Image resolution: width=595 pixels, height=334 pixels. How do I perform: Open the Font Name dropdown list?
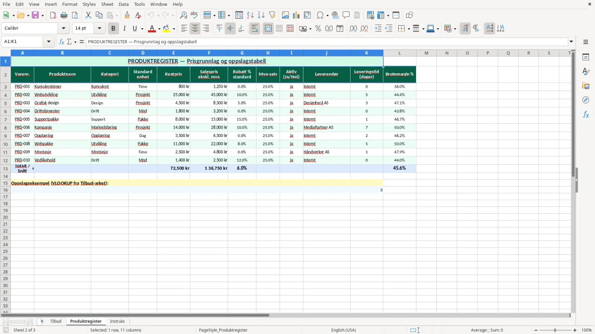63,29
